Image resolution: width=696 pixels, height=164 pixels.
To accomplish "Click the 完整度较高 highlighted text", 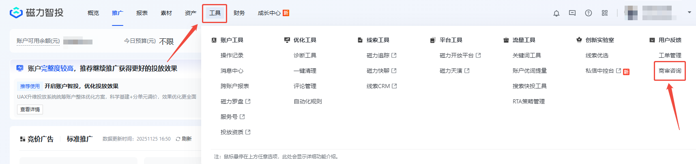I will point(57,68).
